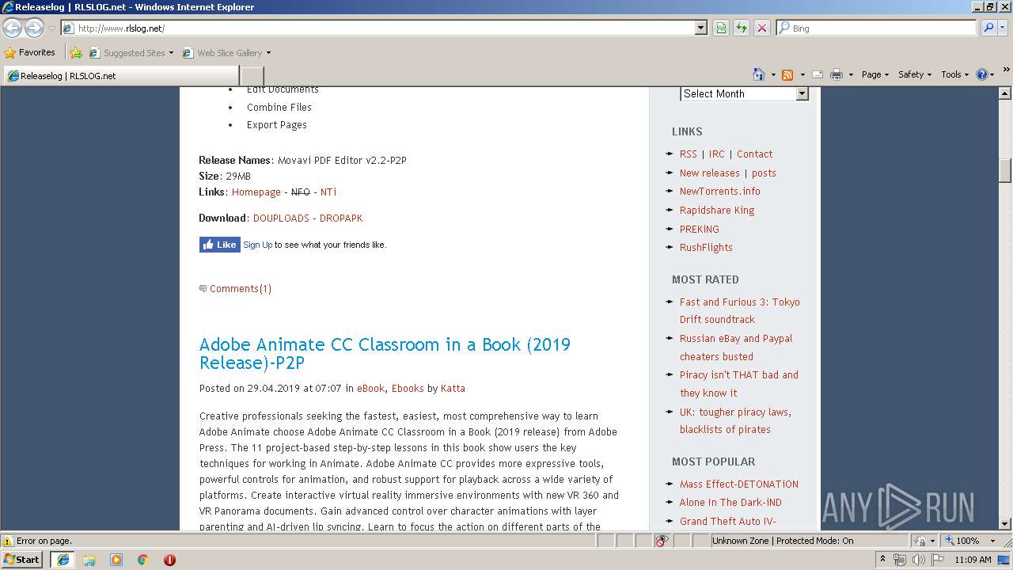
Task: Click the Facebook Sign Up link
Action: pyautogui.click(x=258, y=245)
